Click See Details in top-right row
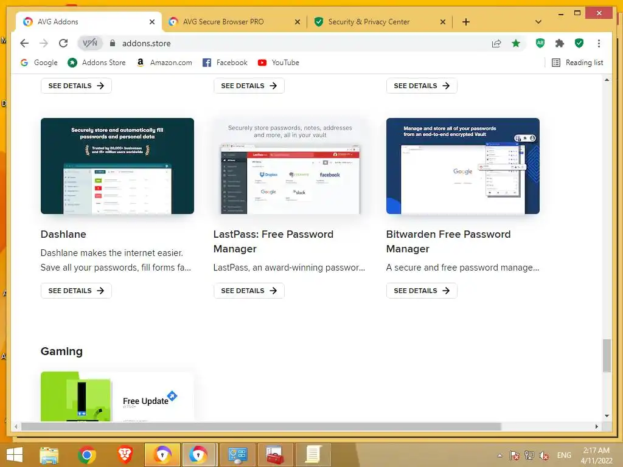 click(422, 86)
